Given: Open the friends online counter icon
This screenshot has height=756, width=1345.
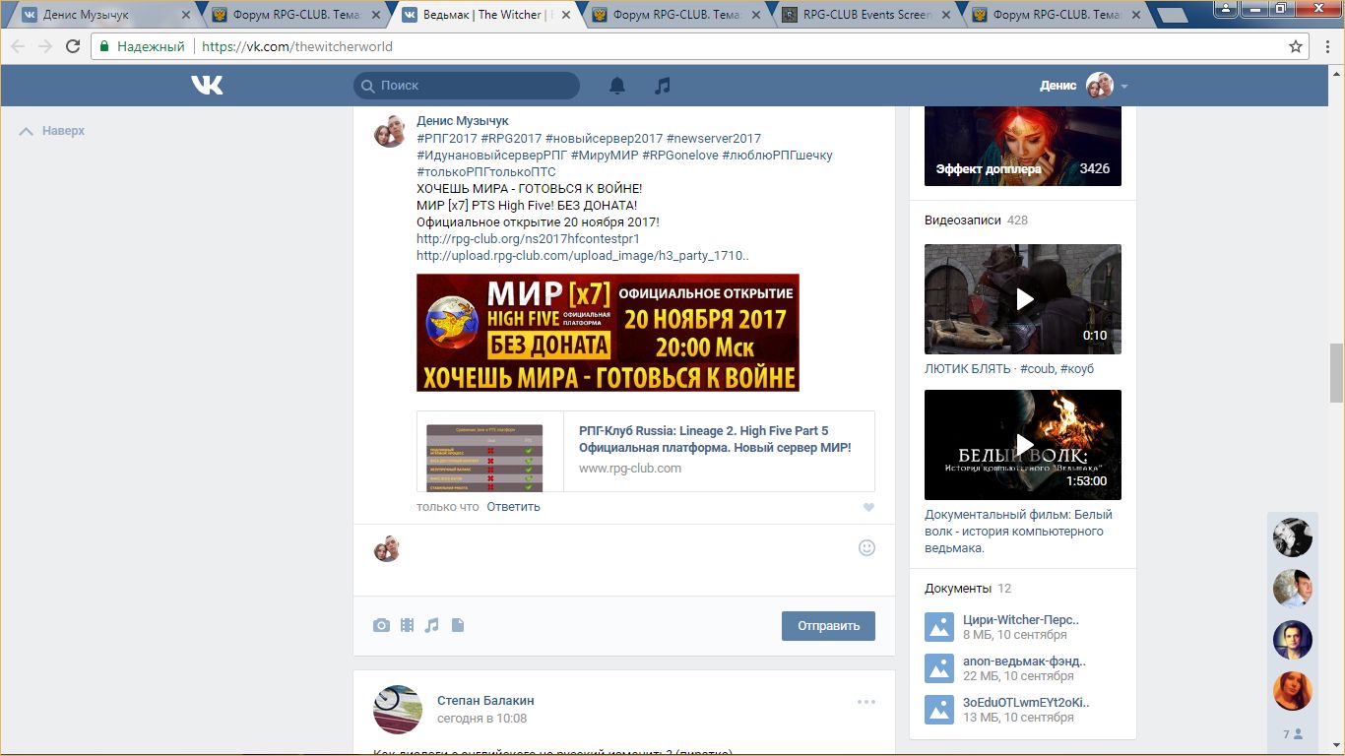Looking at the screenshot, I should pos(1293,734).
